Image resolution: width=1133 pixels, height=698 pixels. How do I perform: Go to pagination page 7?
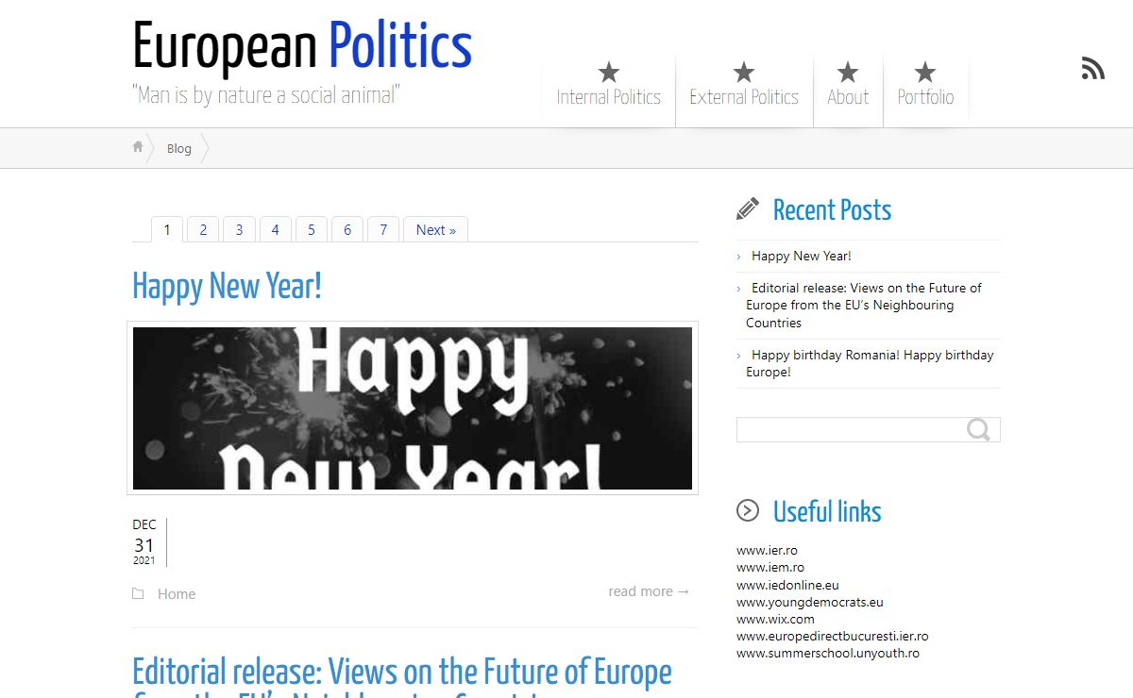click(383, 230)
